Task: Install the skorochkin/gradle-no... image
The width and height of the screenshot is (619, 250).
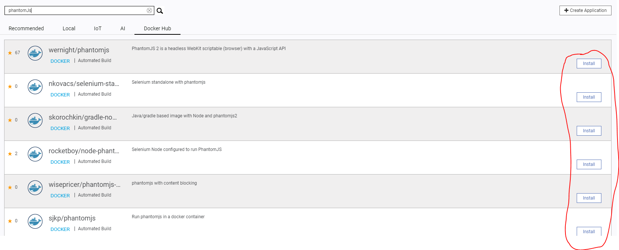Action: pos(589,131)
